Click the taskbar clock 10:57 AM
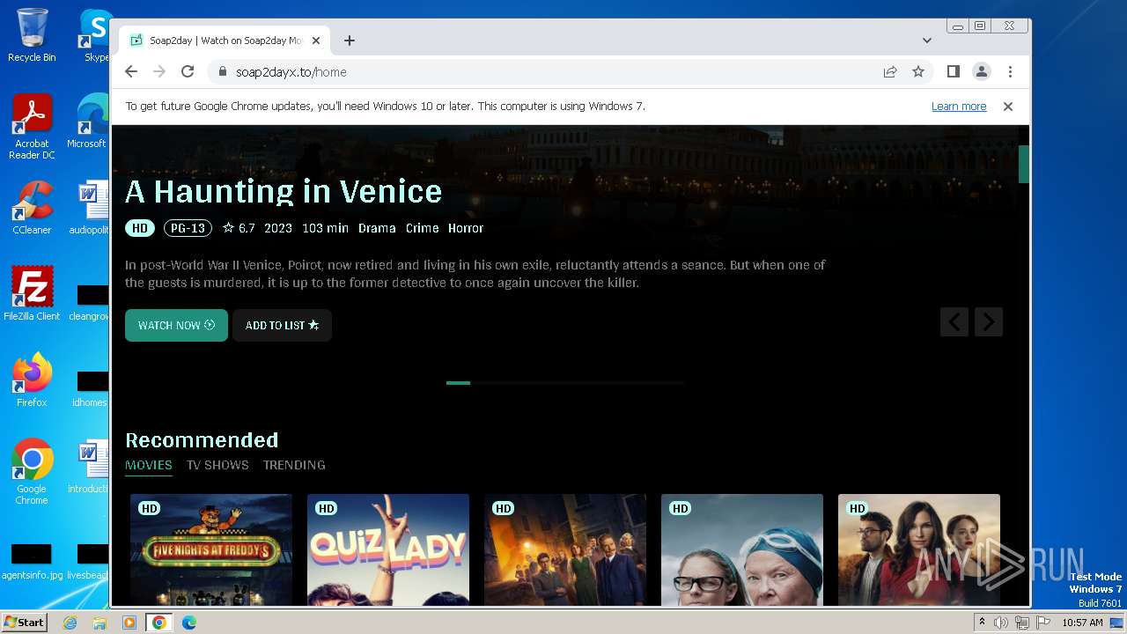Screen dimensions: 1127x634 pos(1082,623)
